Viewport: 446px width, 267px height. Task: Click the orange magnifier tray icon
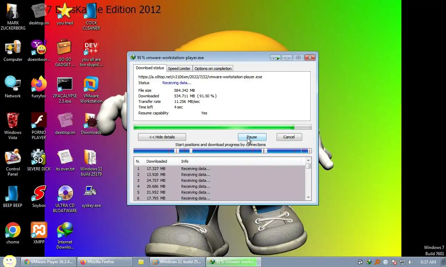click(x=377, y=262)
